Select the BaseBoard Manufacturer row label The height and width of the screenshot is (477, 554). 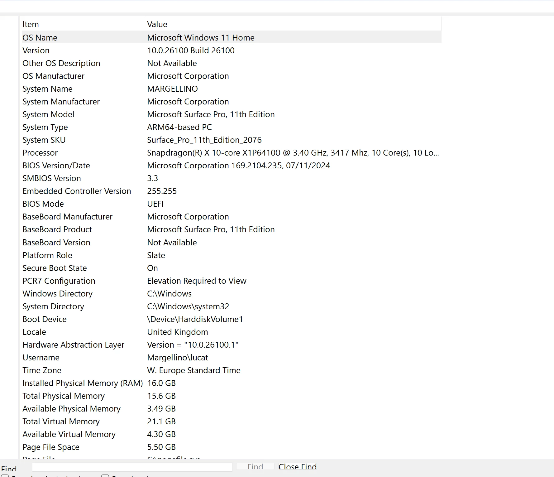67,217
